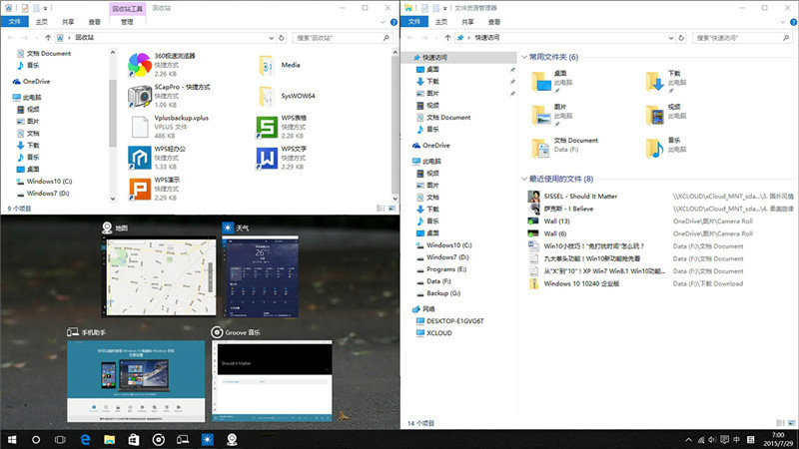The height and width of the screenshot is (449, 799).
Task: Open the 下载 folder in 常用文件夹
Action: pyautogui.click(x=654, y=82)
